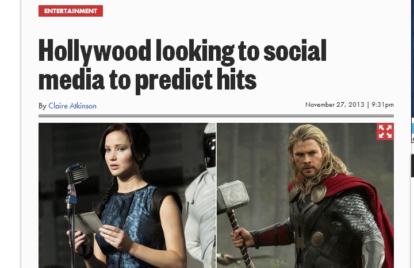Click the vintage microphone in left photo
The image size is (414, 268).
tap(76, 174)
